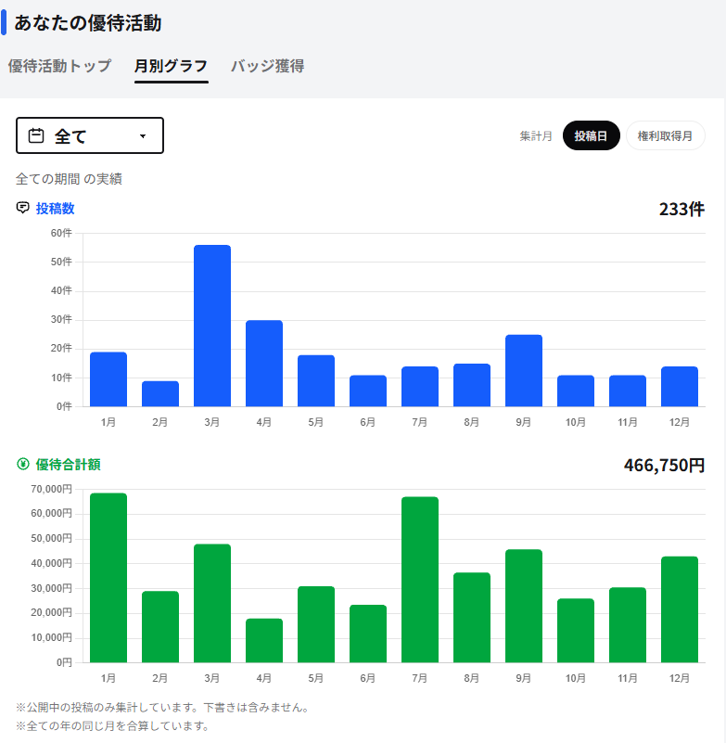Screen dimensions: 726x743
Task: Click the green 9月 bar in 優待合計額 chart
Action: point(524,606)
